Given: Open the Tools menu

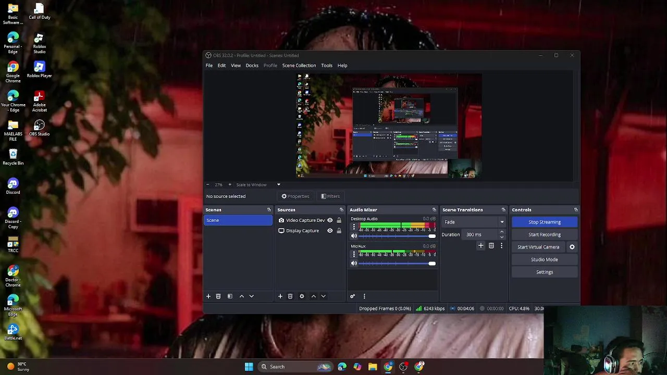Looking at the screenshot, I should (x=327, y=66).
